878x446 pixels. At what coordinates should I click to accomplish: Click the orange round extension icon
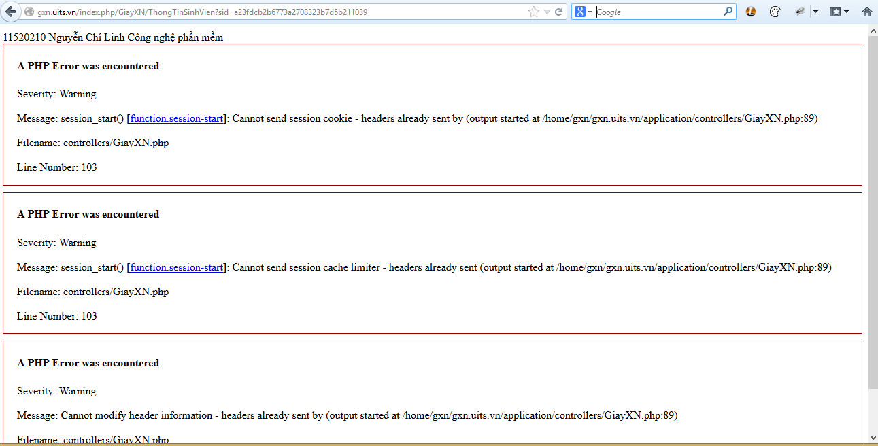pyautogui.click(x=751, y=12)
